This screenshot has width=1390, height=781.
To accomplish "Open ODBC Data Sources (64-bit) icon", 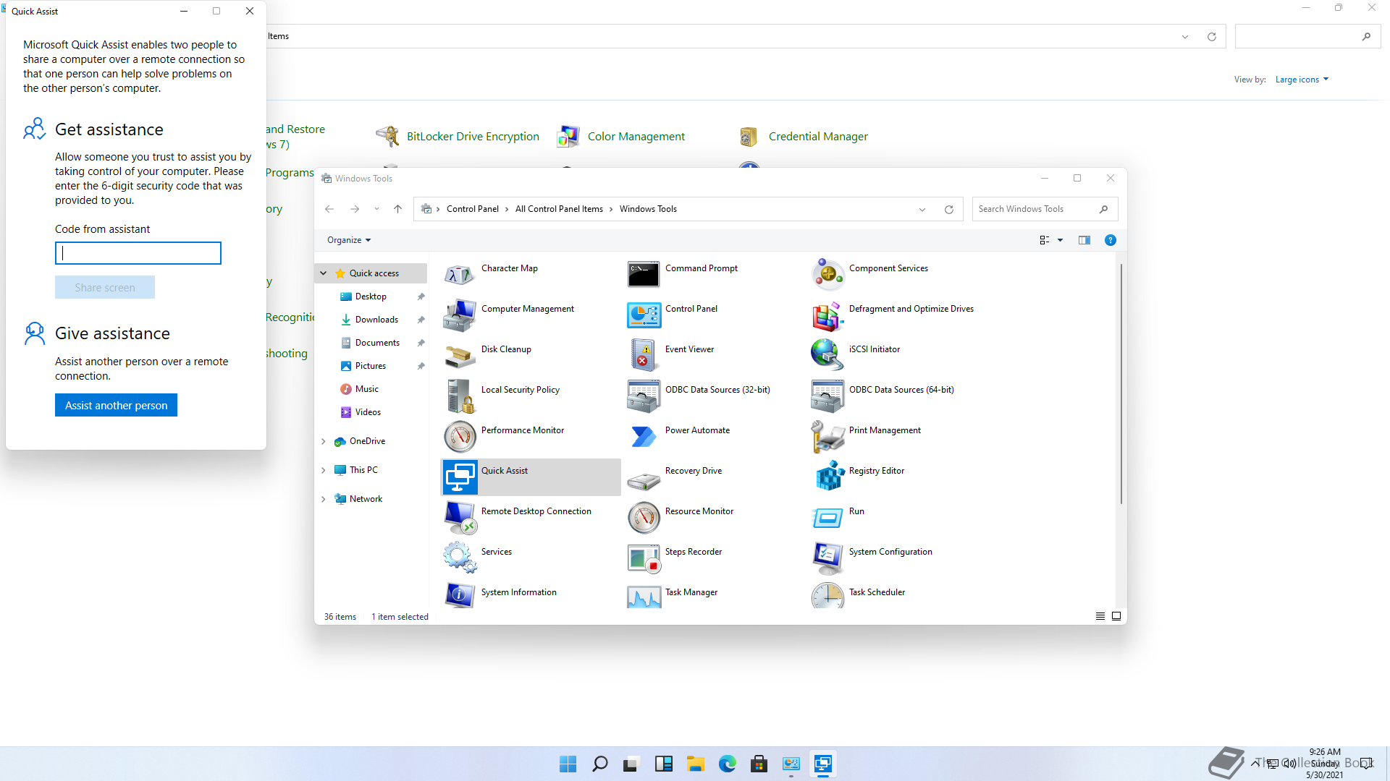I will 827,396.
